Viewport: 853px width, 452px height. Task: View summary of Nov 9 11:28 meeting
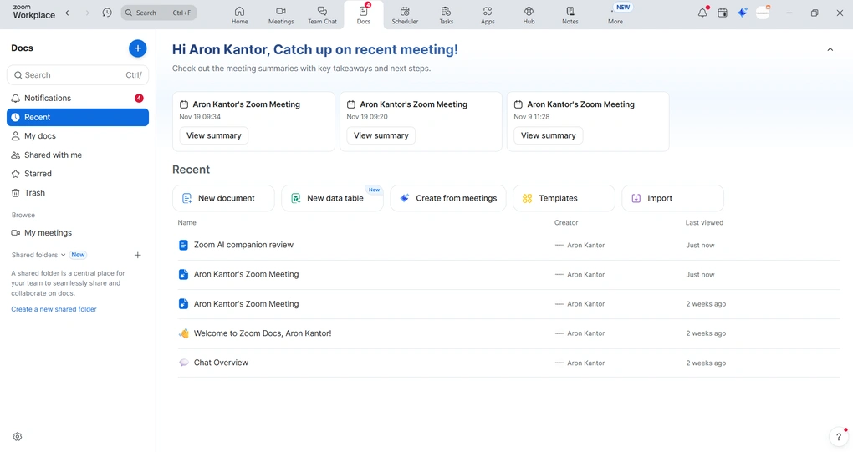pos(549,135)
